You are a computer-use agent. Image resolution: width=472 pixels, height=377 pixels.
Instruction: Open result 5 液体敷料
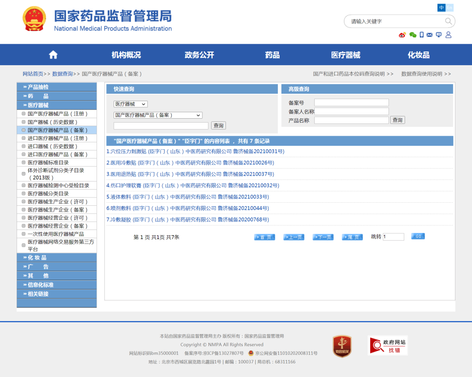[187, 197]
